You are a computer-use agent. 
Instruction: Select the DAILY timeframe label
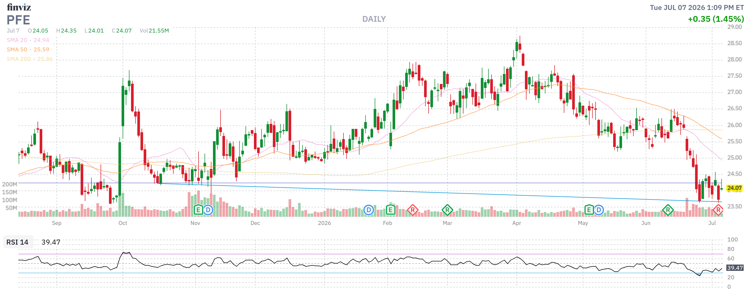[x=374, y=19]
